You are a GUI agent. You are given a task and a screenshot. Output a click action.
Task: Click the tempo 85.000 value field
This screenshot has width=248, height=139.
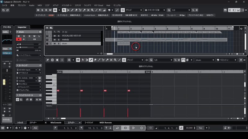pyautogui.click(x=189, y=128)
